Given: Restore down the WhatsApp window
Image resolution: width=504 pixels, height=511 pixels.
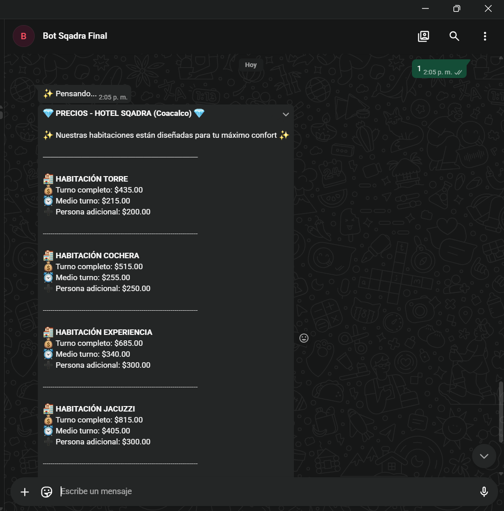Looking at the screenshot, I should (457, 9).
